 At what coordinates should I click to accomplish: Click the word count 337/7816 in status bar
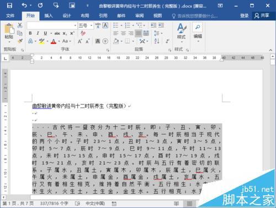54,204
